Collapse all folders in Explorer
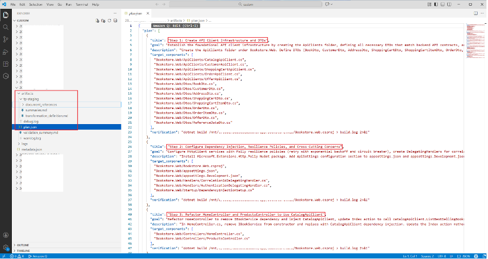 coord(115,21)
